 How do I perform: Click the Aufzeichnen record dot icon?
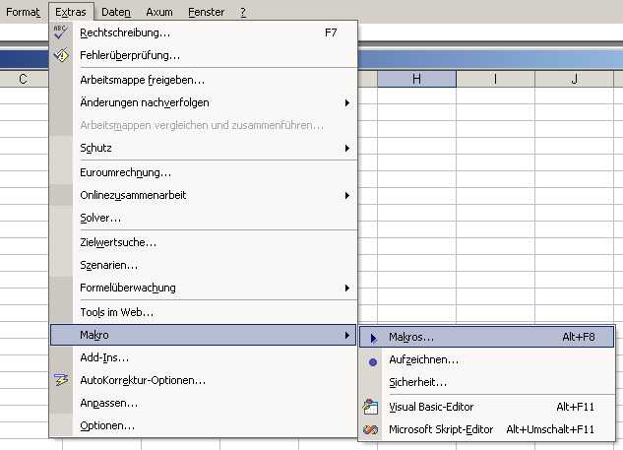pyautogui.click(x=372, y=360)
